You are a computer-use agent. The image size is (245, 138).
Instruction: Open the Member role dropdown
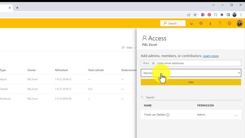(191, 73)
